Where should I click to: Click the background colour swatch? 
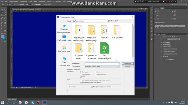4,38
